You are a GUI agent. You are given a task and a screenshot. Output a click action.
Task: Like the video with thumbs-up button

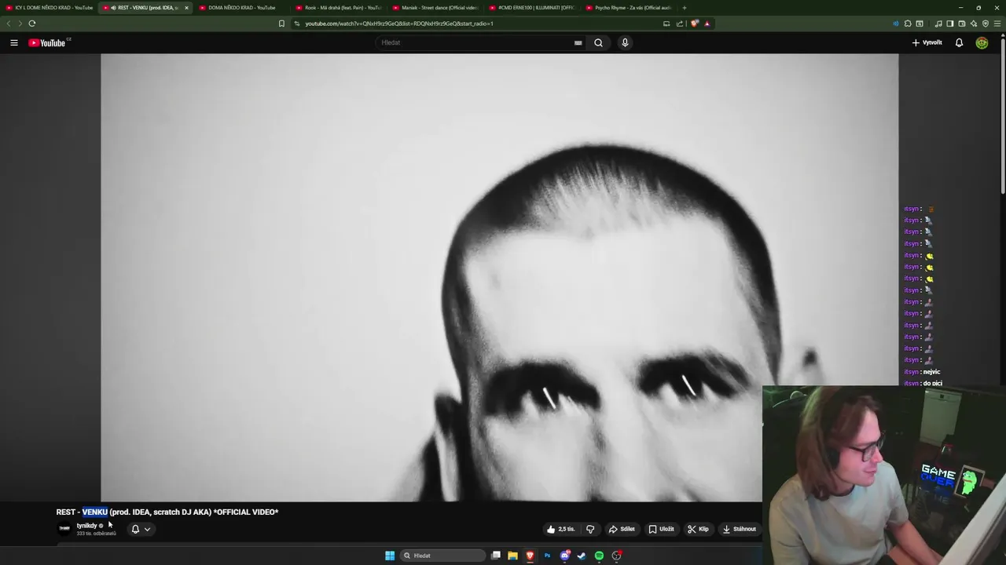[x=560, y=529]
